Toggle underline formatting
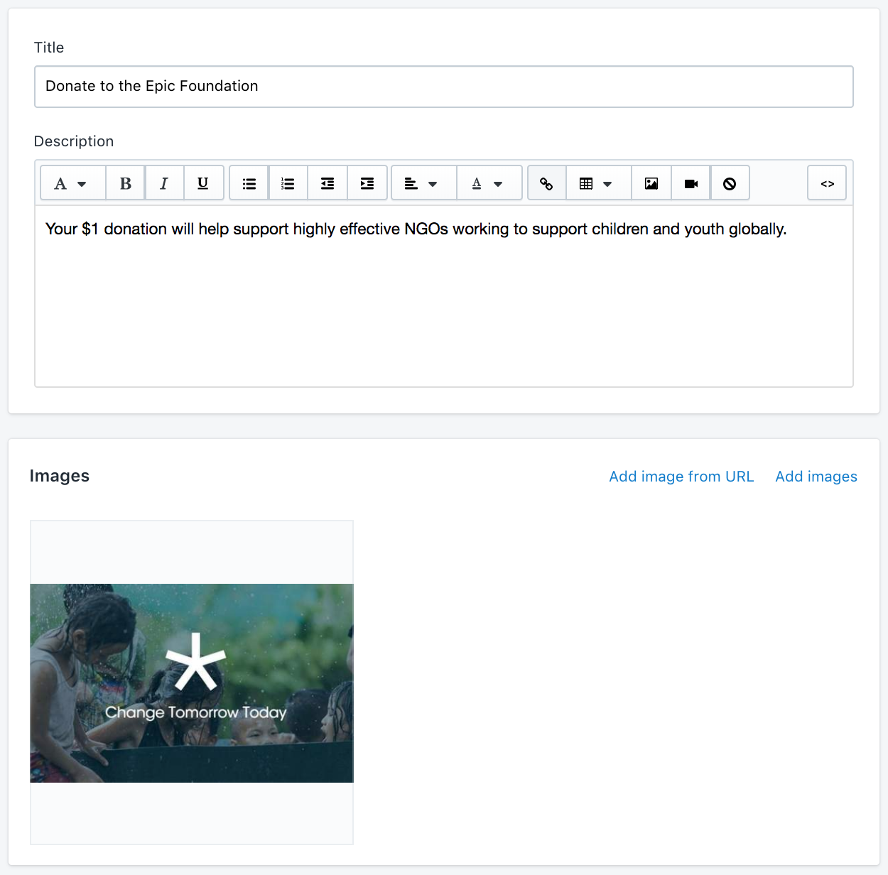 [x=204, y=183]
